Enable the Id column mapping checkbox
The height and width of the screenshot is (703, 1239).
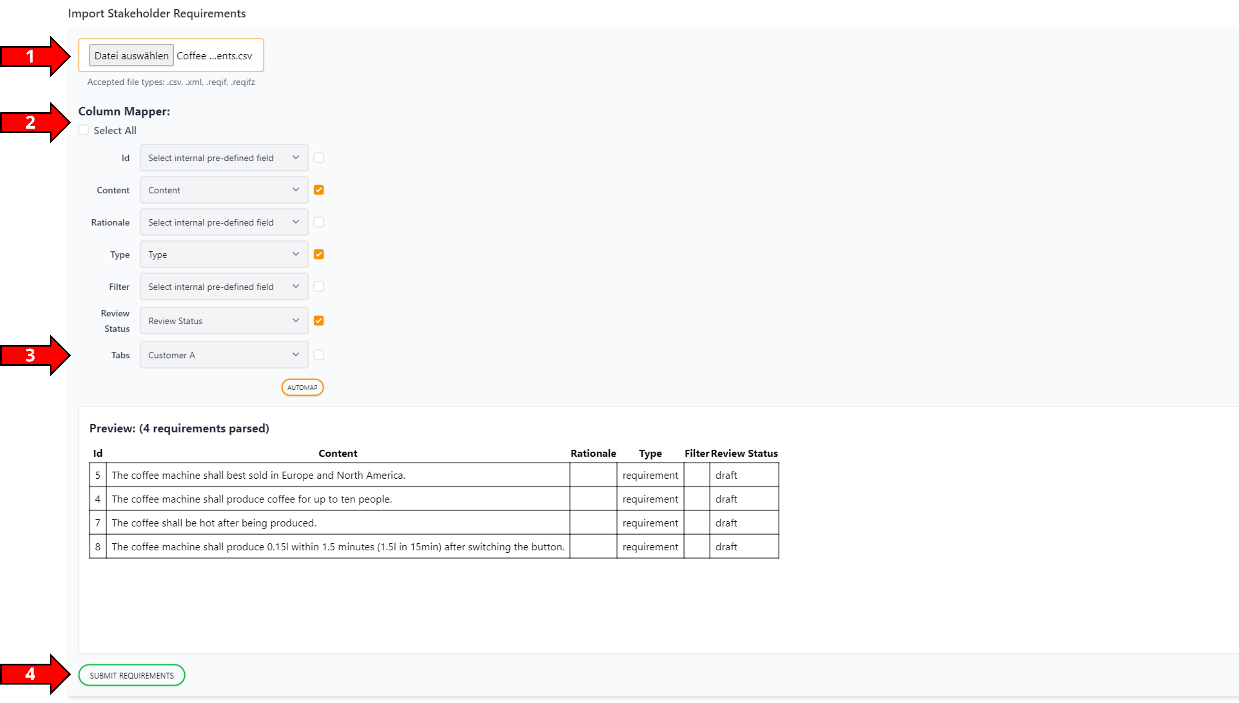click(319, 157)
